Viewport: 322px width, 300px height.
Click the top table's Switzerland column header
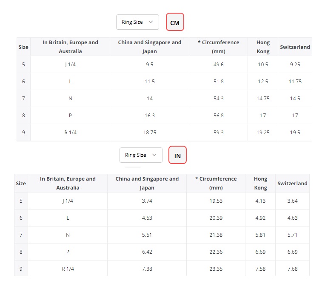[295, 47]
